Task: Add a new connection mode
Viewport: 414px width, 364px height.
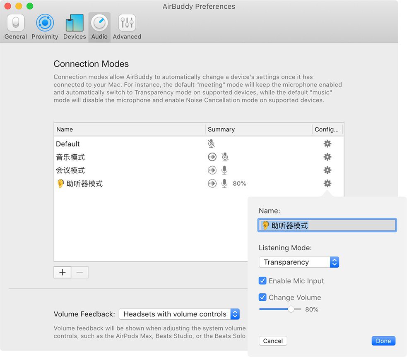Action: 63,272
